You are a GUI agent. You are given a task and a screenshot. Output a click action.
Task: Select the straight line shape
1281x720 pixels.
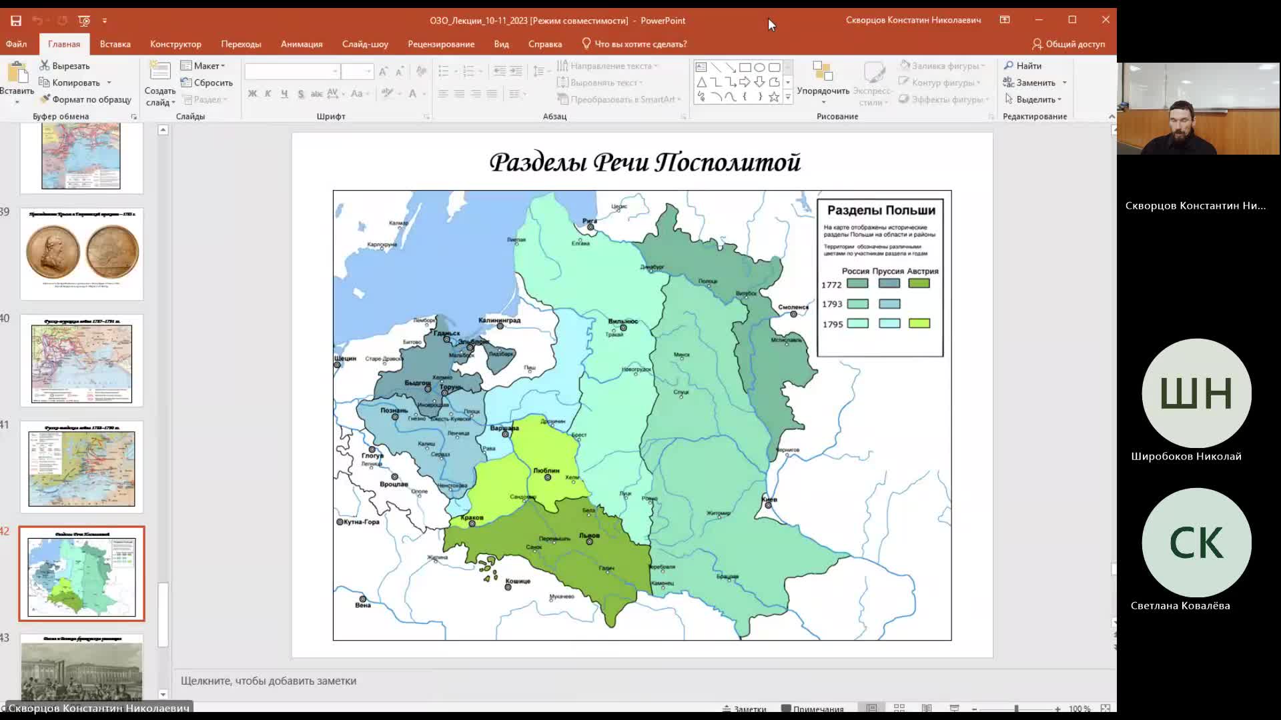pos(716,67)
